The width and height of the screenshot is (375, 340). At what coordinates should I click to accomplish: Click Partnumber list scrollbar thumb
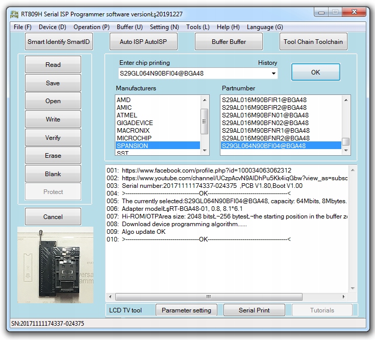point(345,141)
